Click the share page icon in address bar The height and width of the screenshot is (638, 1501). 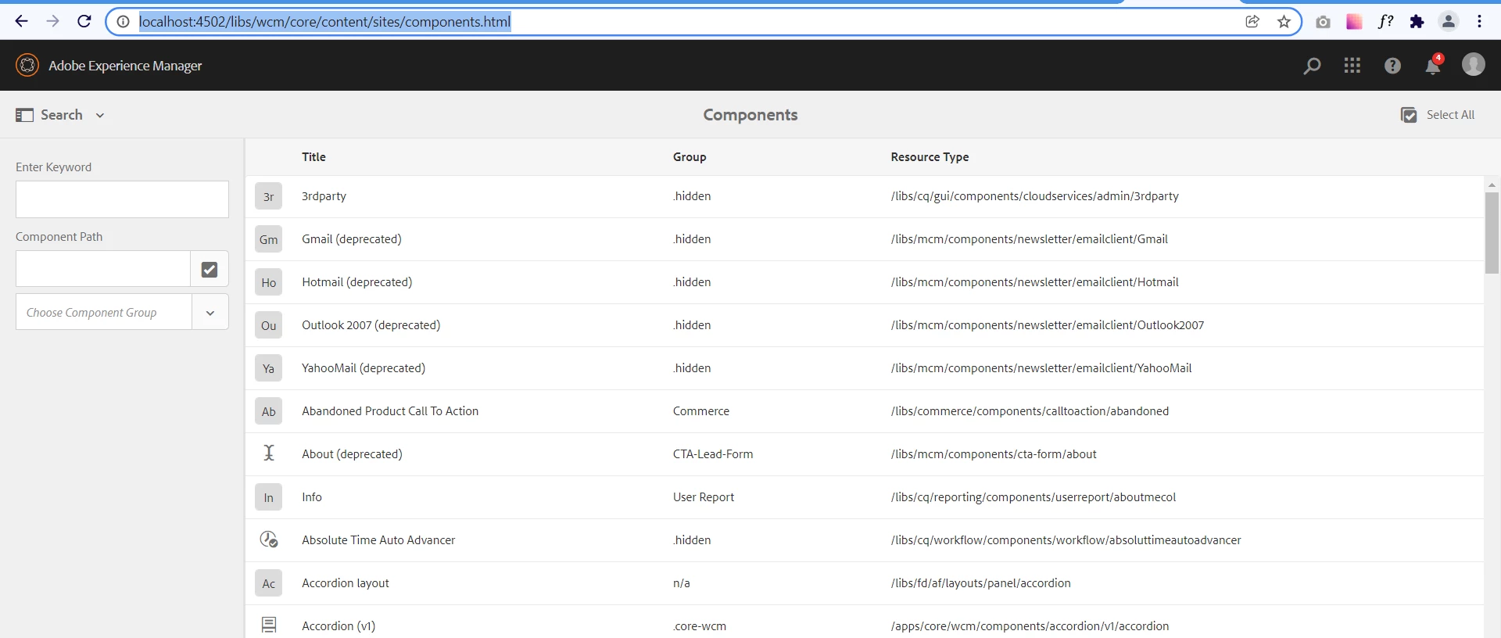pos(1252,22)
